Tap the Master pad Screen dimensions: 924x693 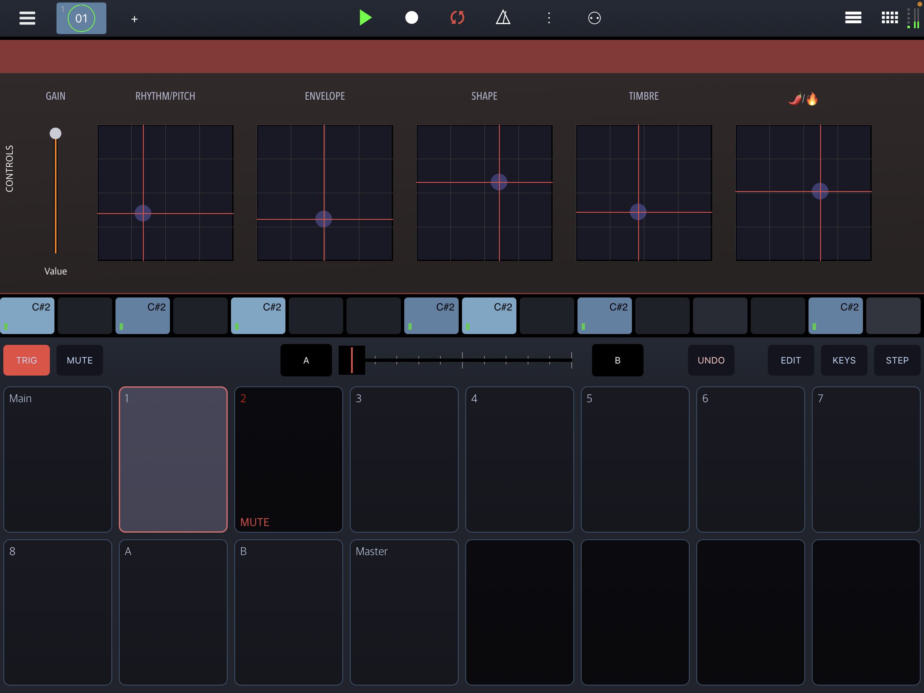[x=404, y=612]
